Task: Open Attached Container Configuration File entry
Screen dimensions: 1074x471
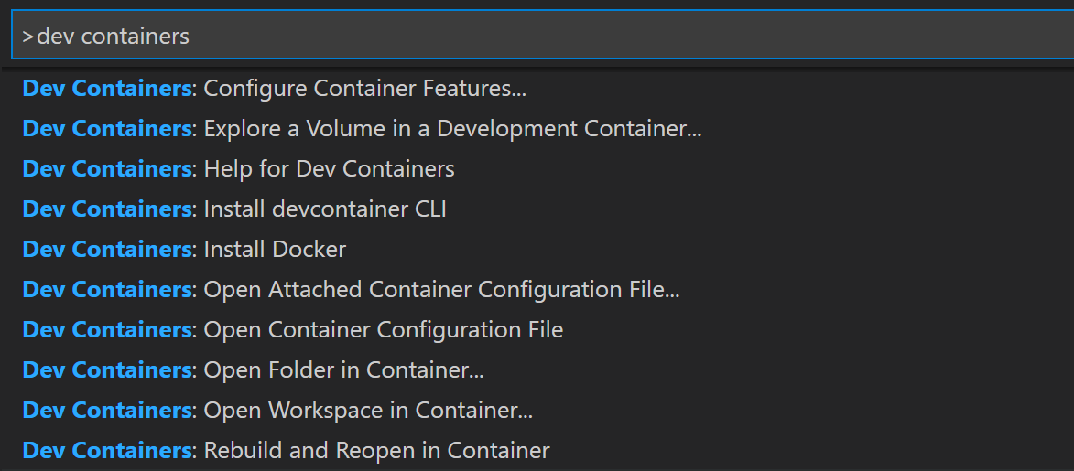Action: click(351, 290)
